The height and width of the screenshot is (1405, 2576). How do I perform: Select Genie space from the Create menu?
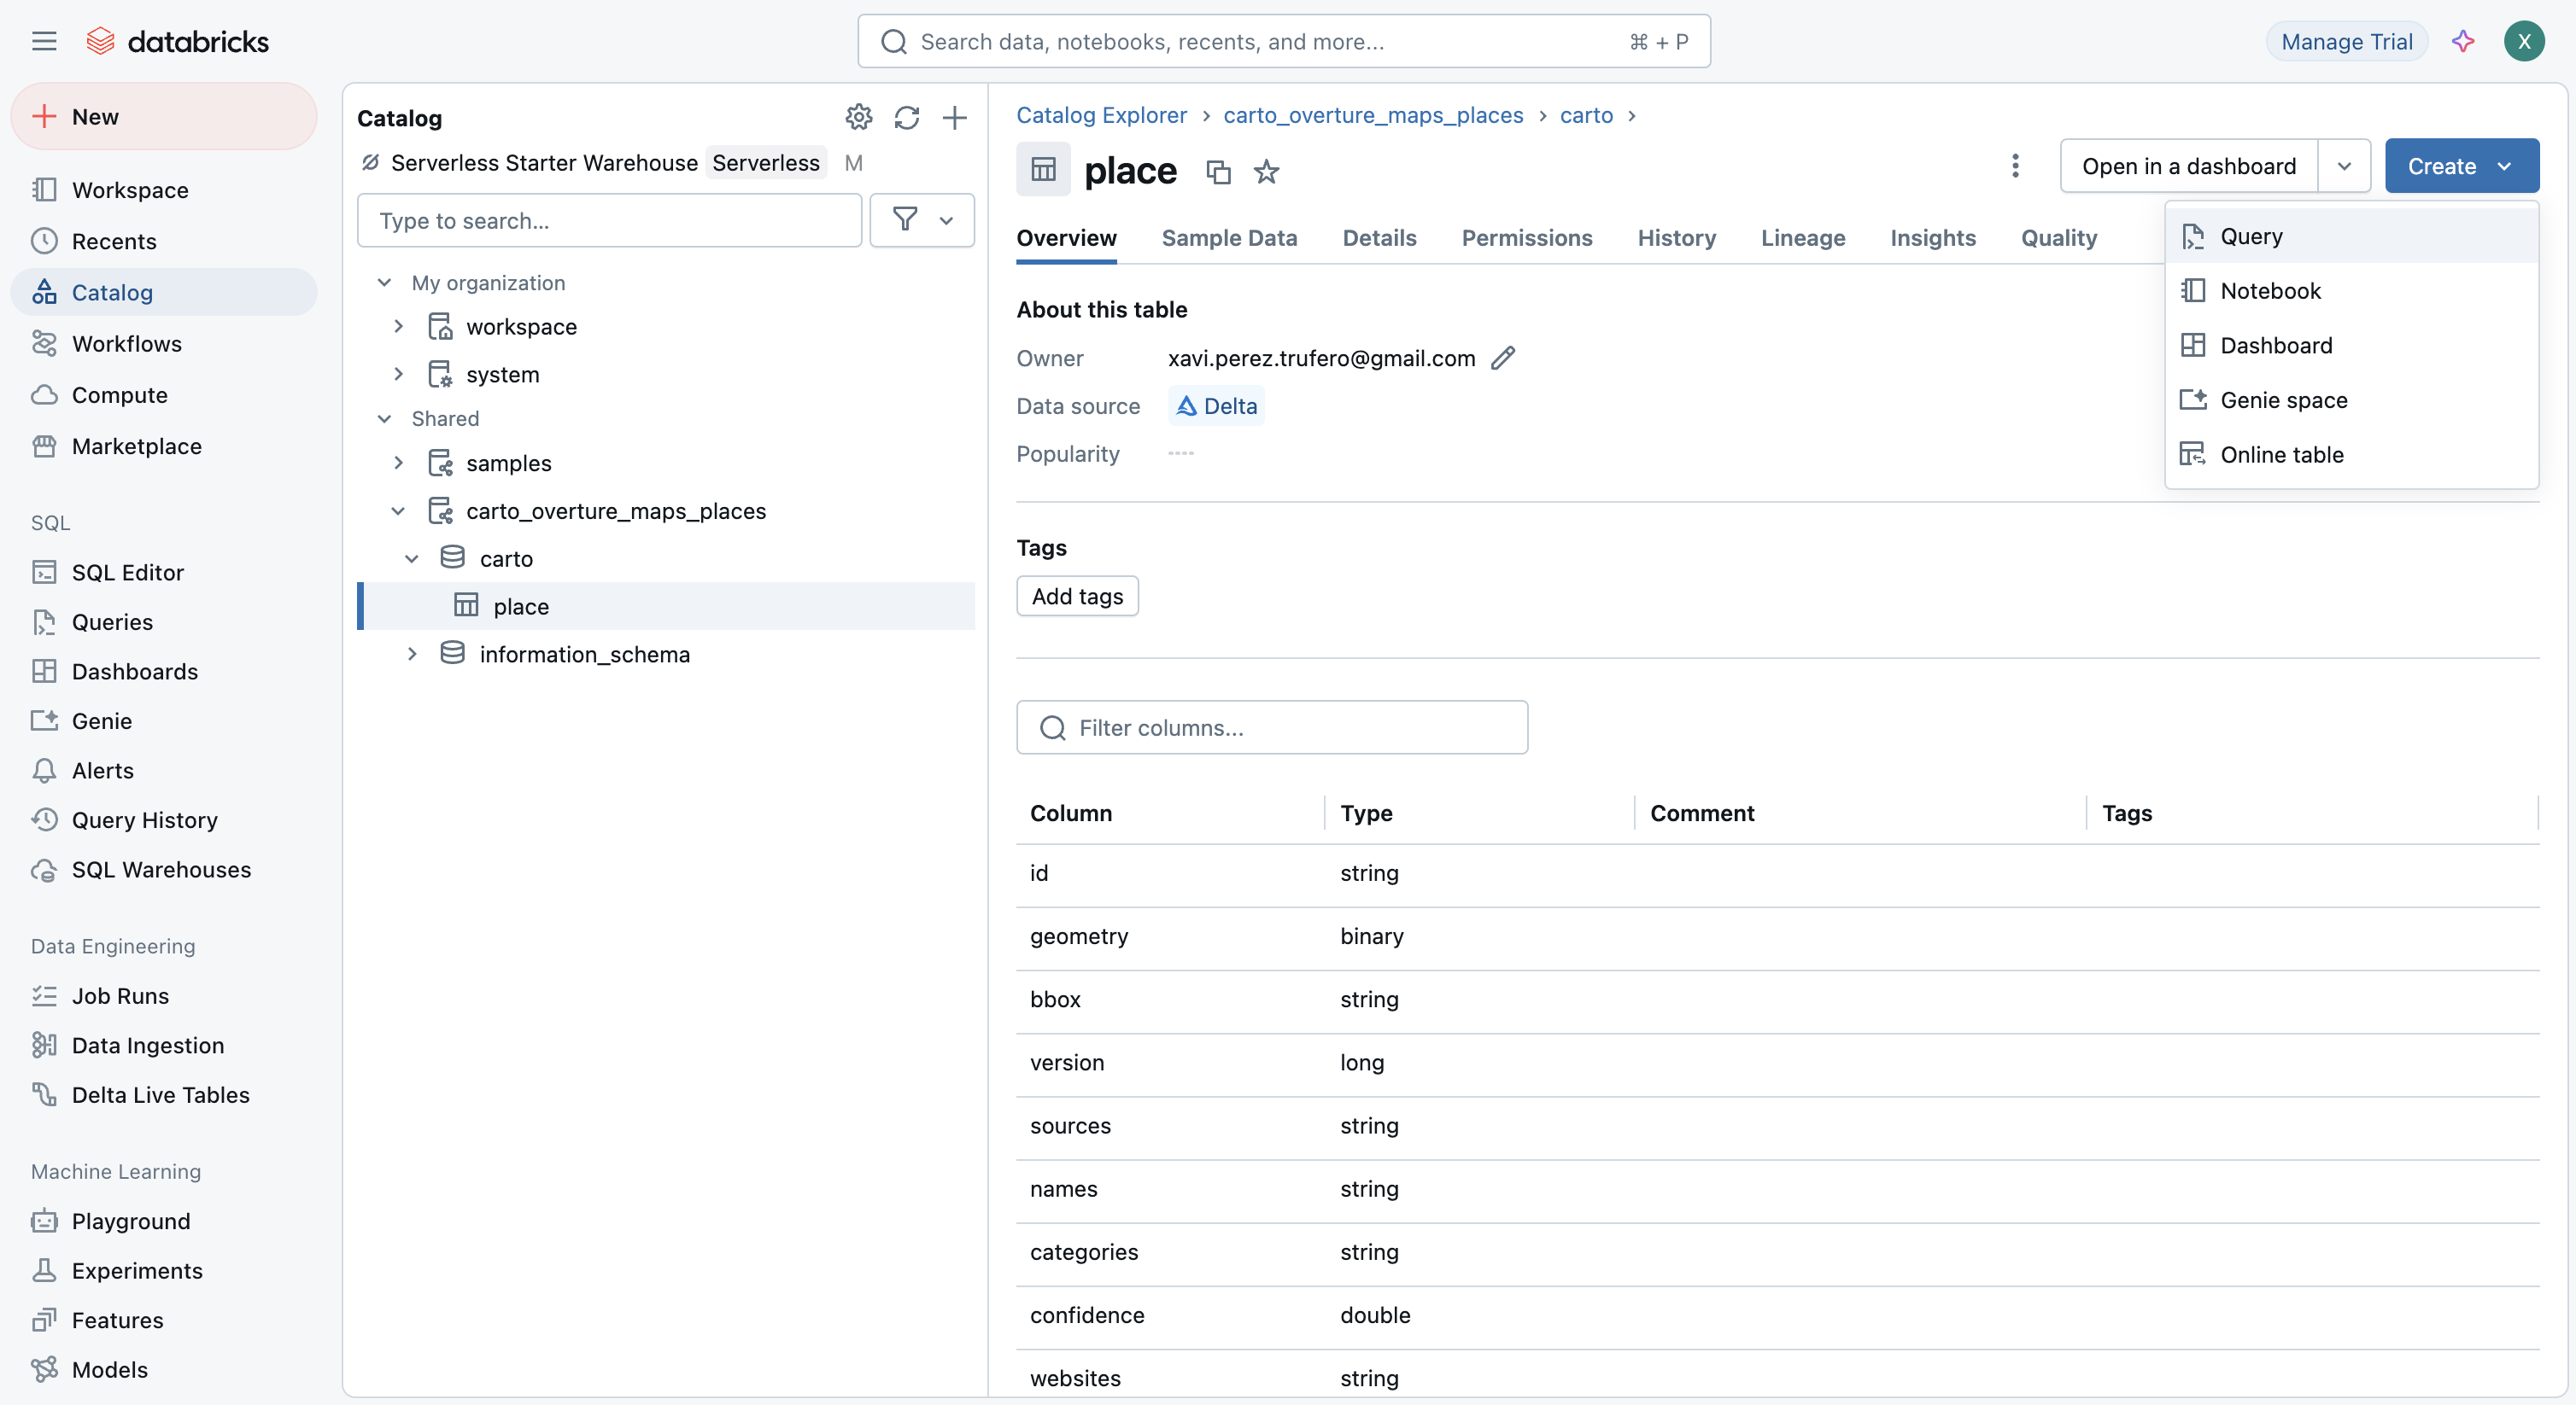click(x=2351, y=399)
